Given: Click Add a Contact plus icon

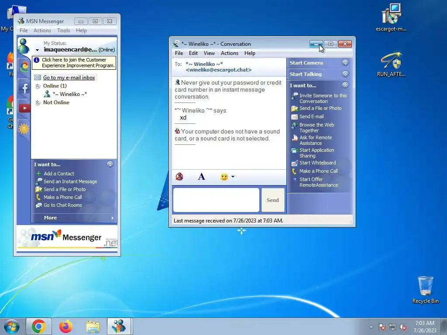Looking at the screenshot, I should (x=38, y=174).
